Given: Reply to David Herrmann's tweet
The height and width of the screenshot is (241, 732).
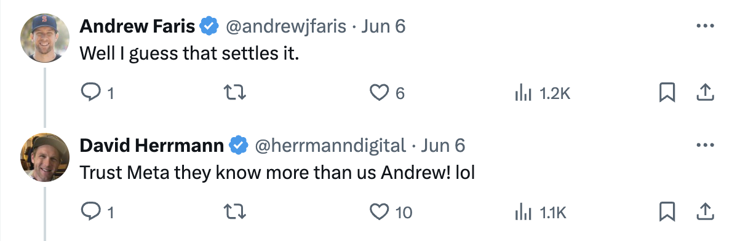Looking at the screenshot, I should (x=97, y=213).
